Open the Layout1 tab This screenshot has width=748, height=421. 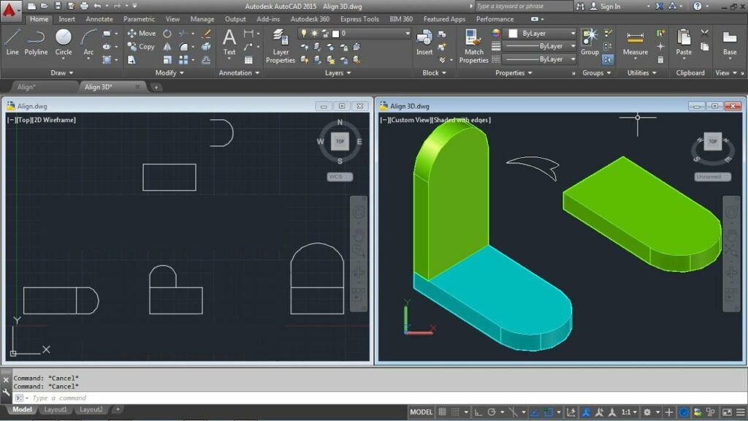[x=56, y=410]
